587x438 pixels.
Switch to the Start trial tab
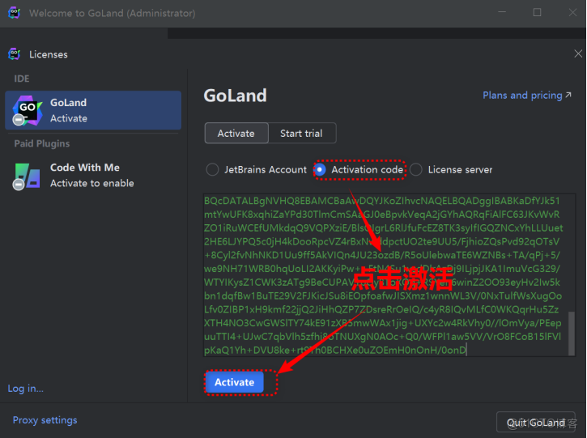tap(301, 134)
